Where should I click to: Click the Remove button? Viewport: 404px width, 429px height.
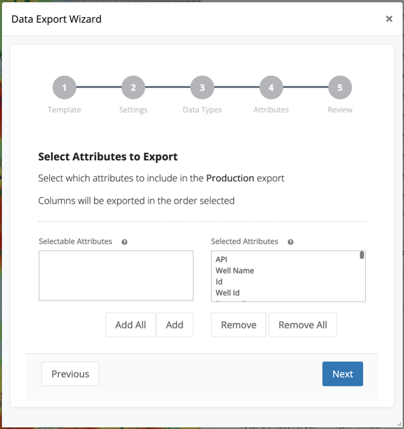[238, 325]
